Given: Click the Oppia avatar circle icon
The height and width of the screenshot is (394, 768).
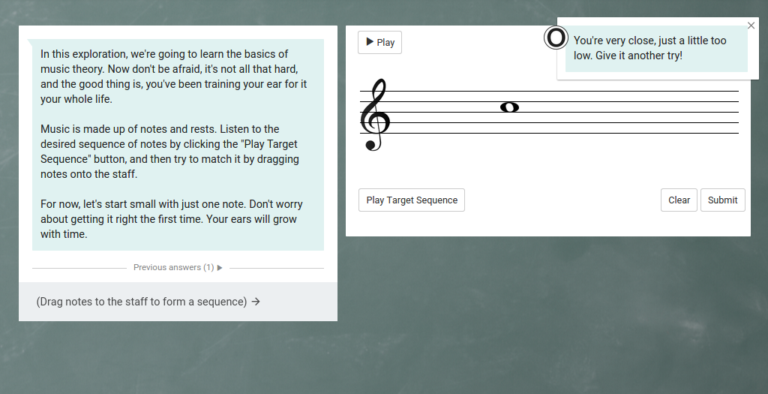Looking at the screenshot, I should (556, 38).
